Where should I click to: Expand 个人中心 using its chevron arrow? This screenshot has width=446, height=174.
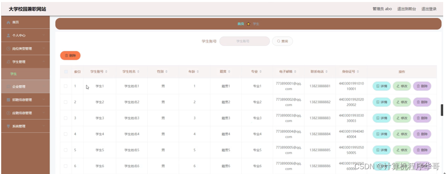tap(44, 35)
